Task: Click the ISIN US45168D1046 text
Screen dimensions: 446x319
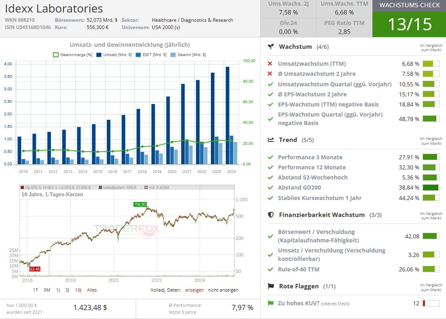Action: point(27,27)
